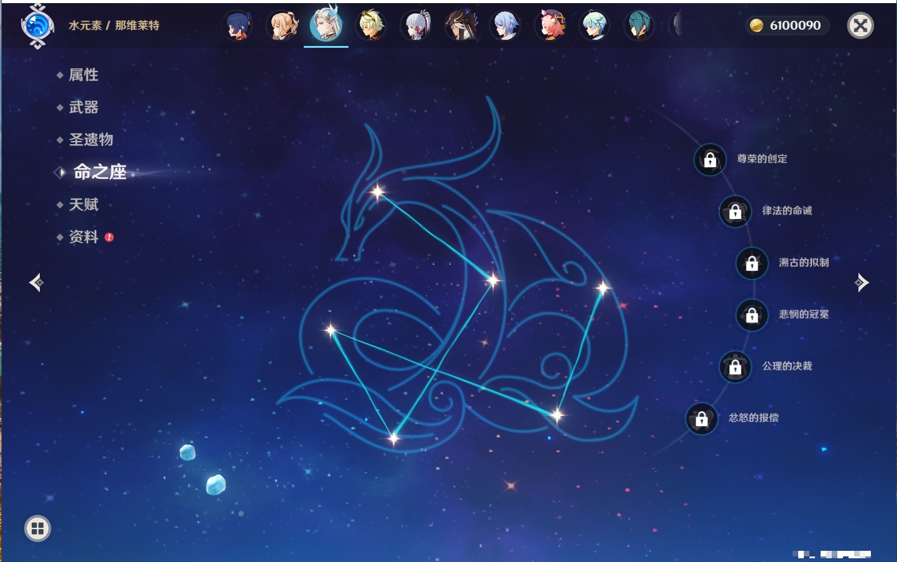Open locked constellation icon for 忿怒的报偿

tap(702, 419)
